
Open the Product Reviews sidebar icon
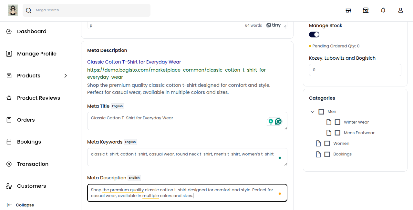[9, 98]
